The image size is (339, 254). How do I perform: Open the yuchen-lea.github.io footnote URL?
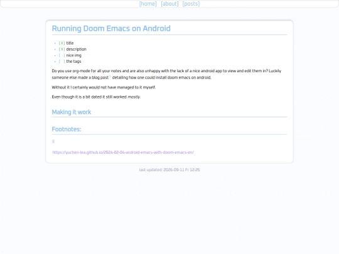123,152
